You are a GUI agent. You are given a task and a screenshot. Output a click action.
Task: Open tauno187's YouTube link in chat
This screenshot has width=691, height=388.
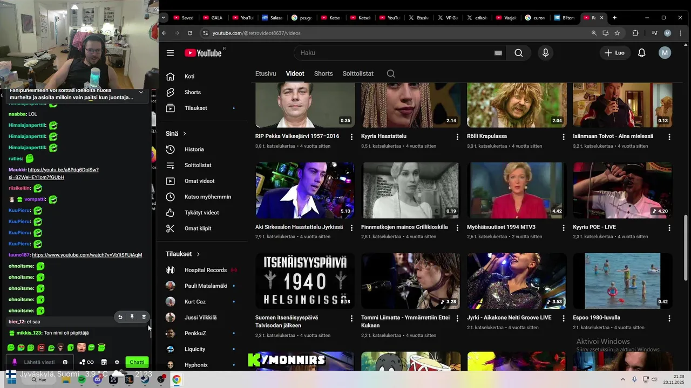[87, 255]
